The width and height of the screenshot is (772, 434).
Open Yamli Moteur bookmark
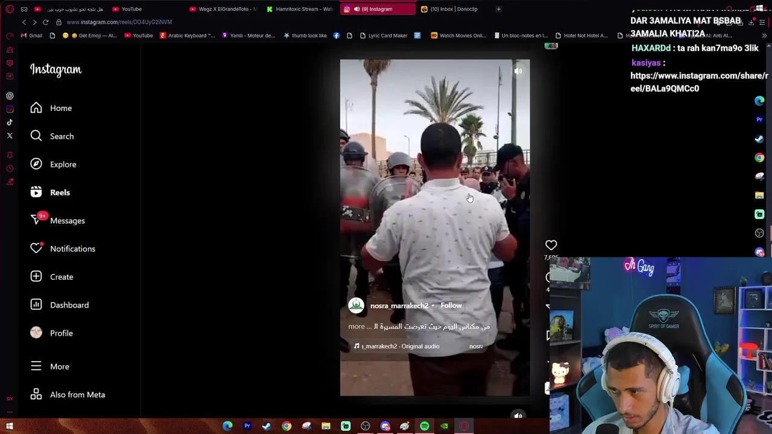tap(248, 36)
